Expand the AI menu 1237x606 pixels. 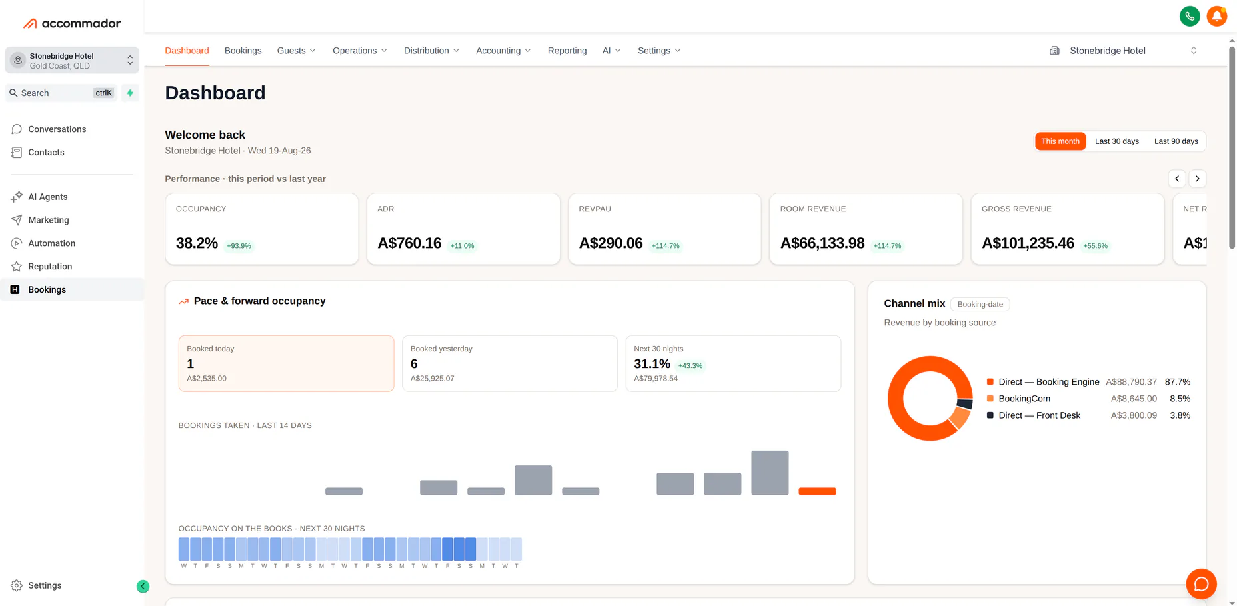click(x=611, y=51)
